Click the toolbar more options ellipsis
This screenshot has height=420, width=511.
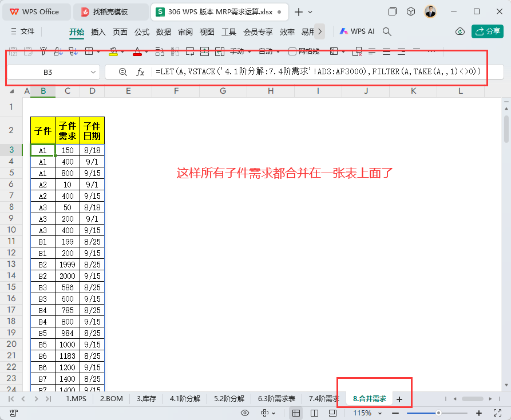(431, 51)
